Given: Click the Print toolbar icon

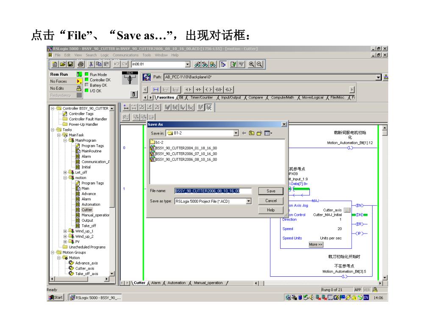Looking at the screenshot, I should tap(81, 64).
